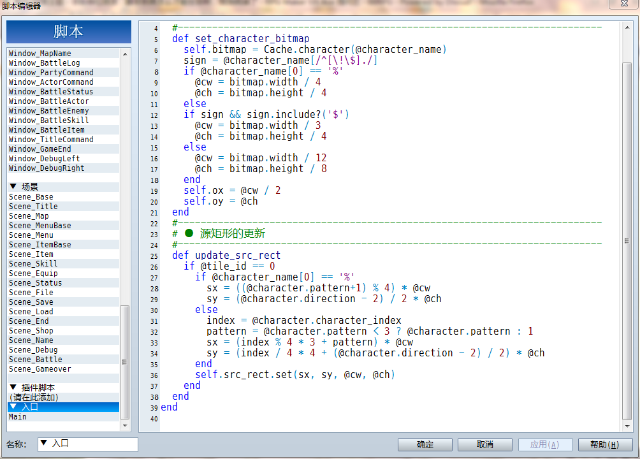Select Window_BattleActor script
Image resolution: width=640 pixels, height=459 pixels.
64,101
